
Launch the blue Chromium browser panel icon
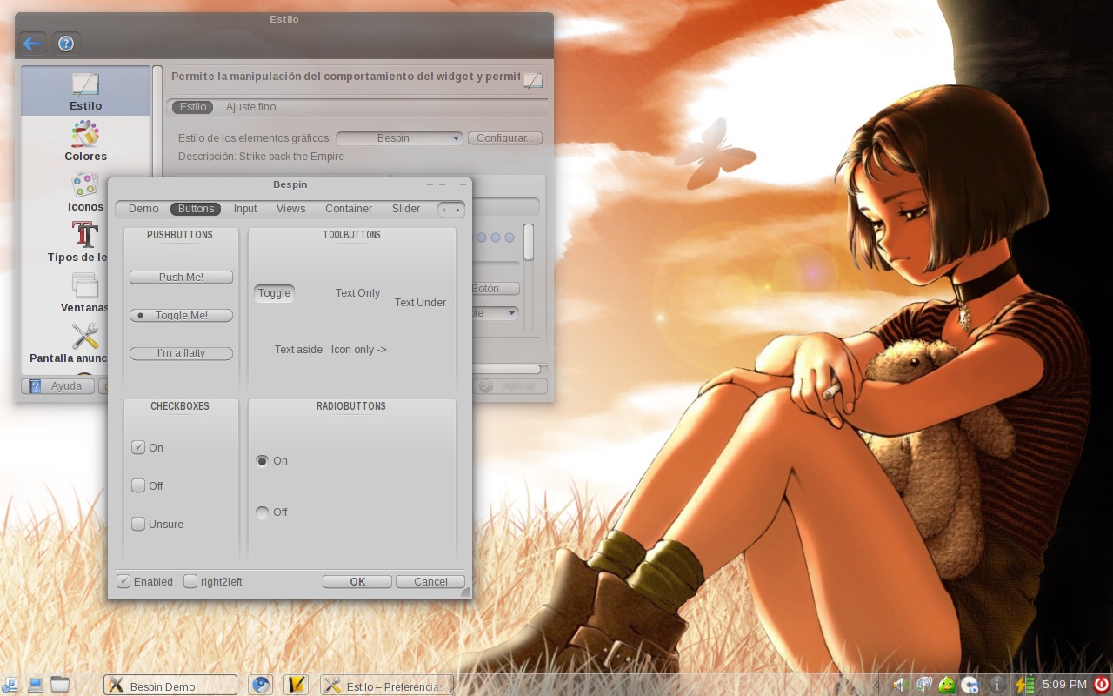260,685
